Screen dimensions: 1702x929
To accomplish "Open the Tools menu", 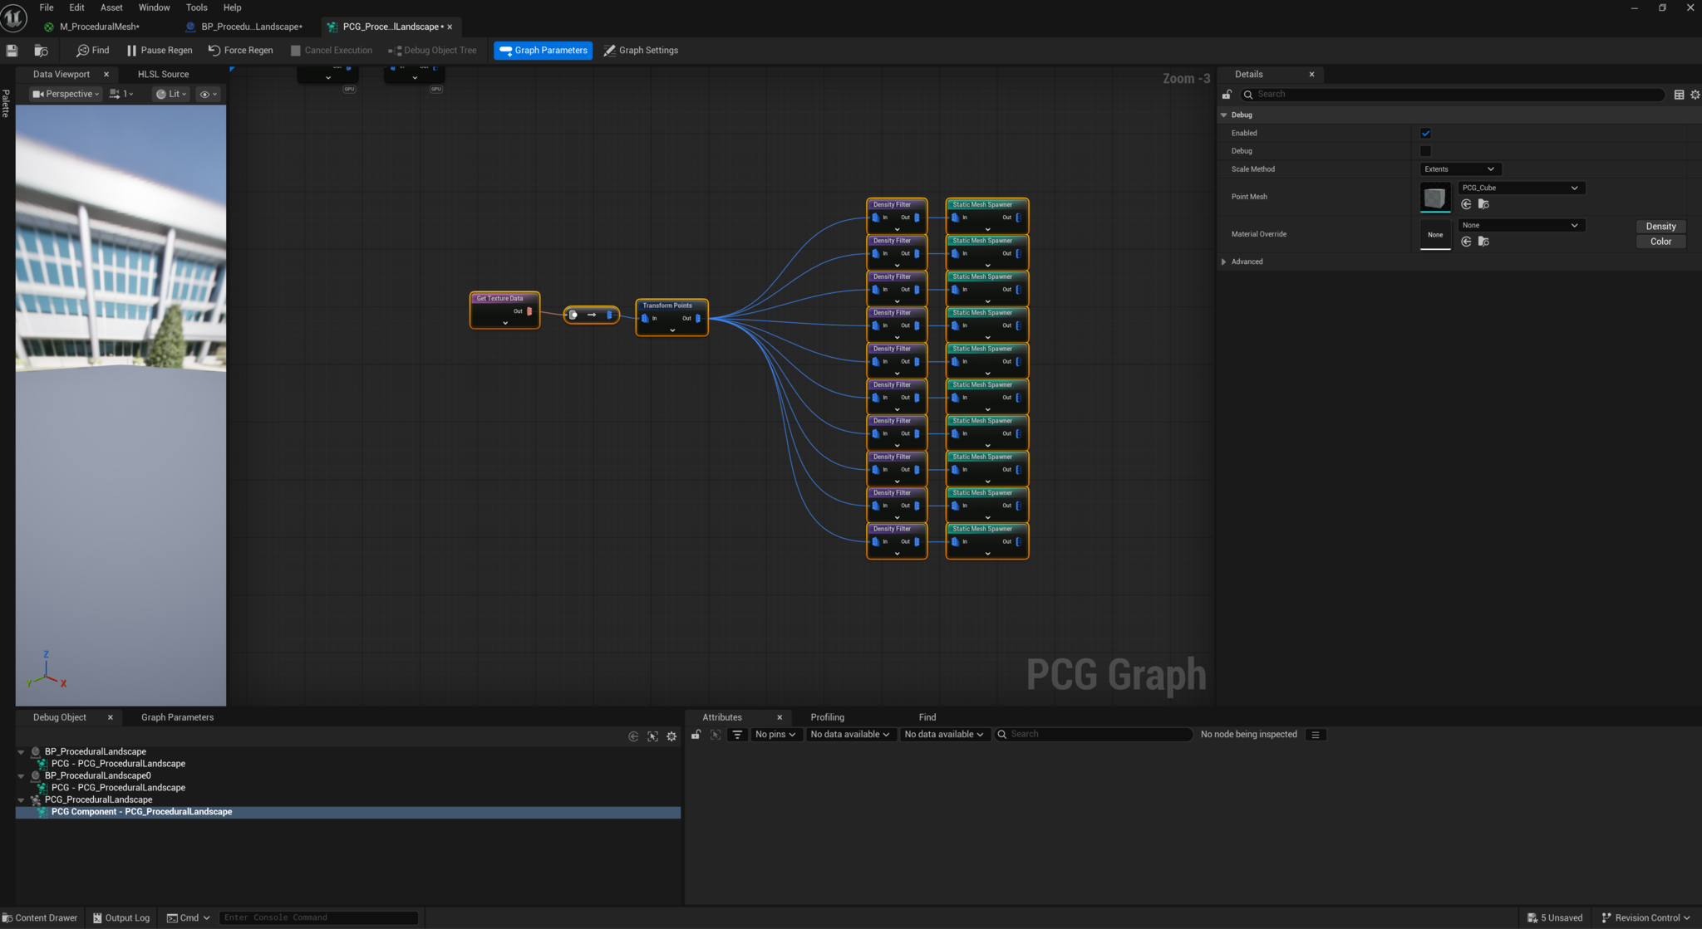I will pos(197,7).
